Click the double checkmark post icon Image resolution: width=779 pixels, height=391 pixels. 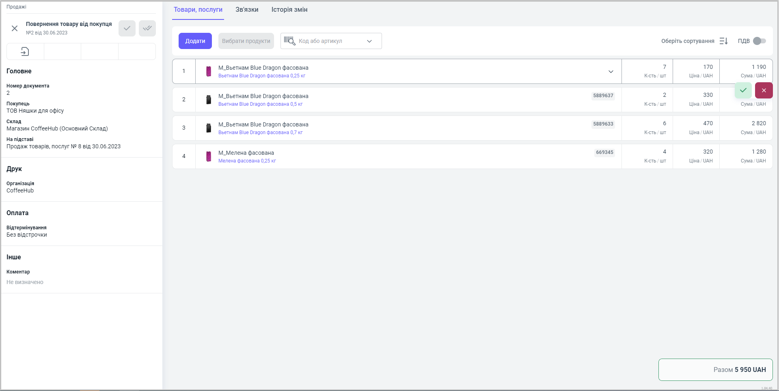tap(147, 28)
